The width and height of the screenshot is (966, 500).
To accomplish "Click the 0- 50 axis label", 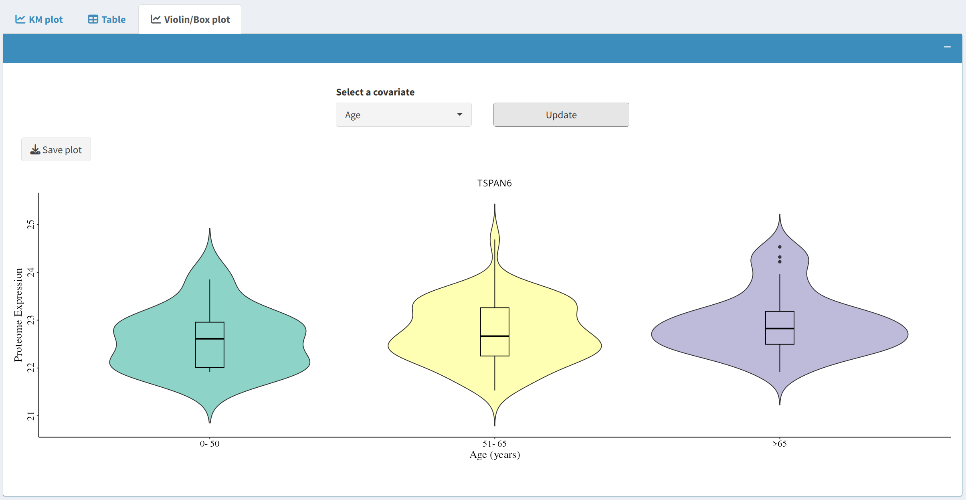I will 210,444.
